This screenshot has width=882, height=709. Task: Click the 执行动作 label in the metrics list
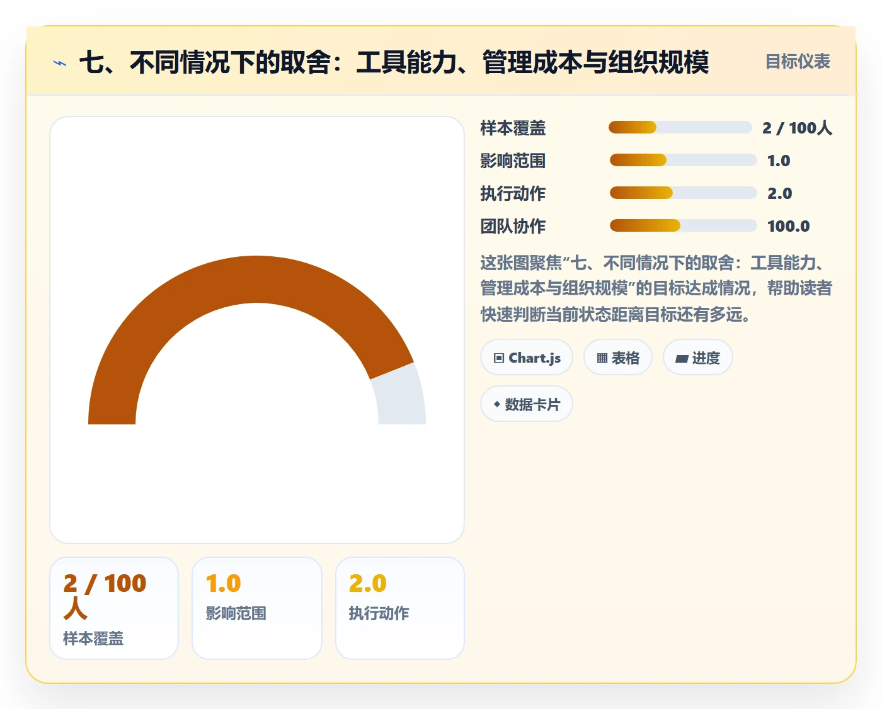click(x=513, y=194)
